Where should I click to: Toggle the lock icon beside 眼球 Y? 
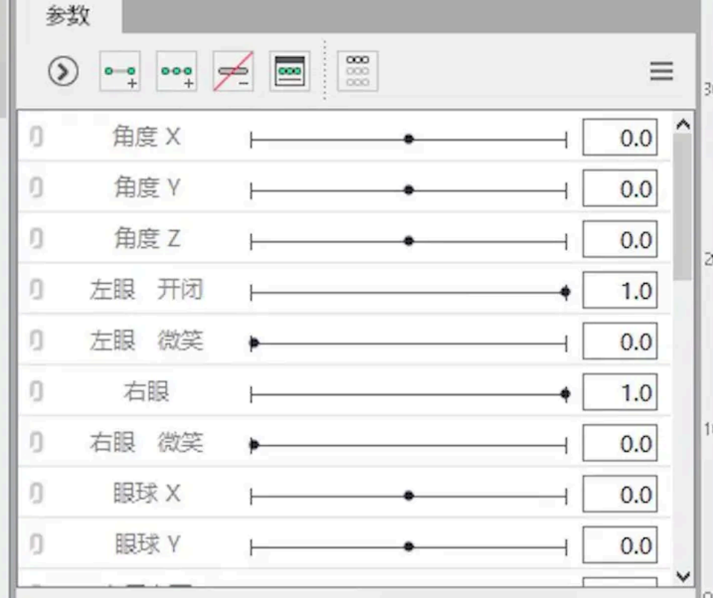pos(36,544)
